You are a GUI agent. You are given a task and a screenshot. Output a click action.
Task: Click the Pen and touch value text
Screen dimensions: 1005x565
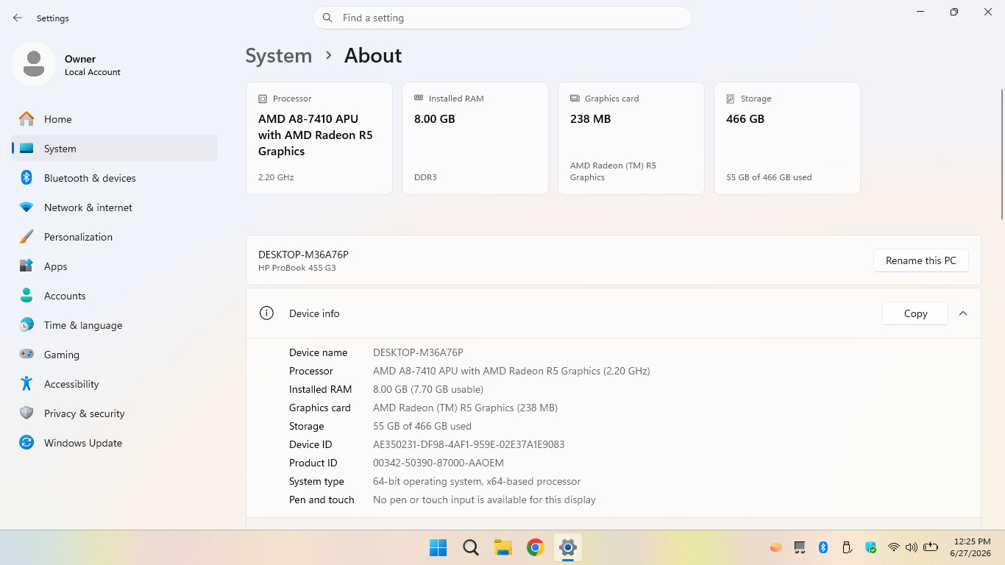pyautogui.click(x=484, y=500)
